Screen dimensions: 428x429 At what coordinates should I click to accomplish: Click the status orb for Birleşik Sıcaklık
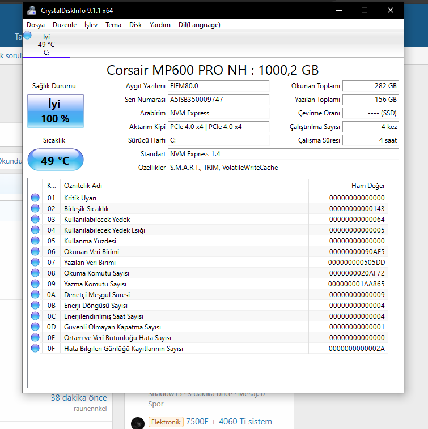[x=35, y=208]
